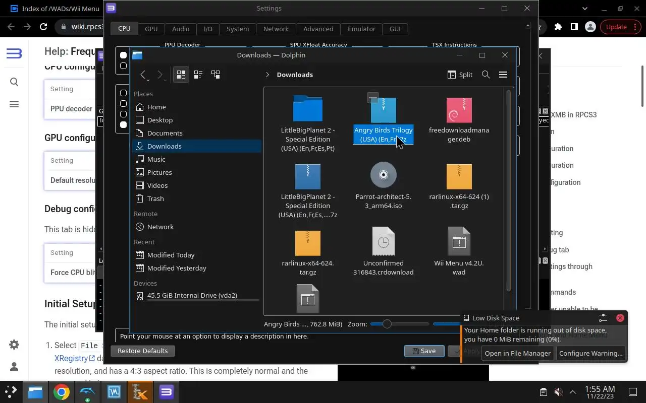
Task: Expand the breadcrumb chevron before Downloads
Action: [x=267, y=75]
